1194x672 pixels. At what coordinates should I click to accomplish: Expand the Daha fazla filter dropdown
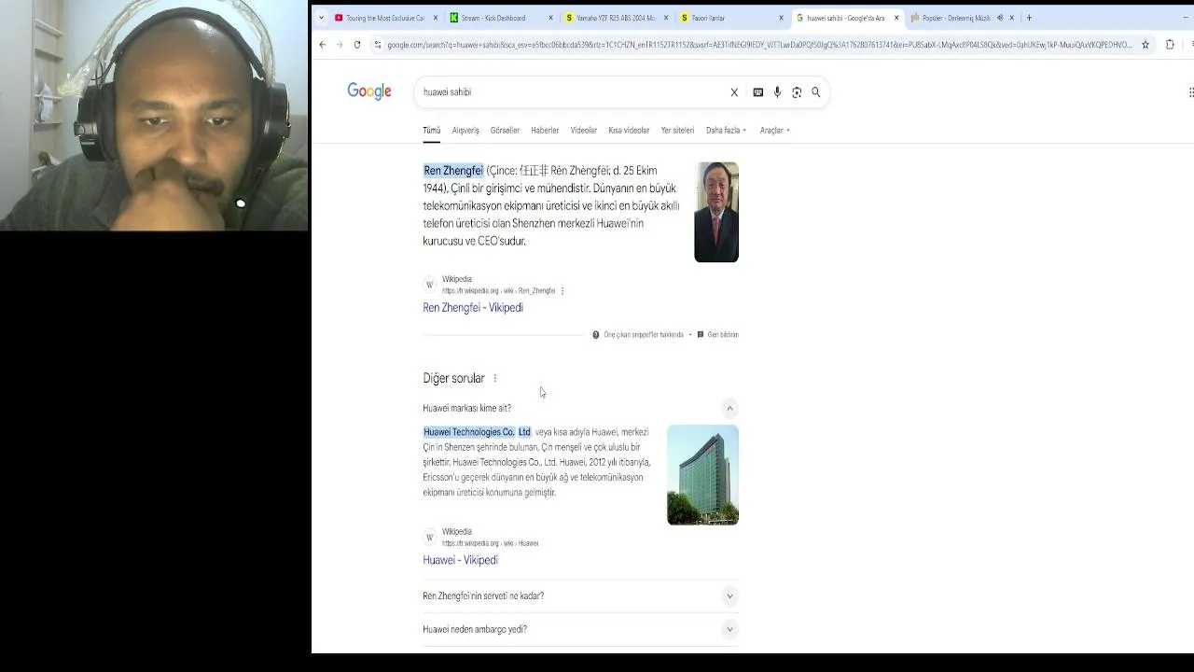[726, 131]
